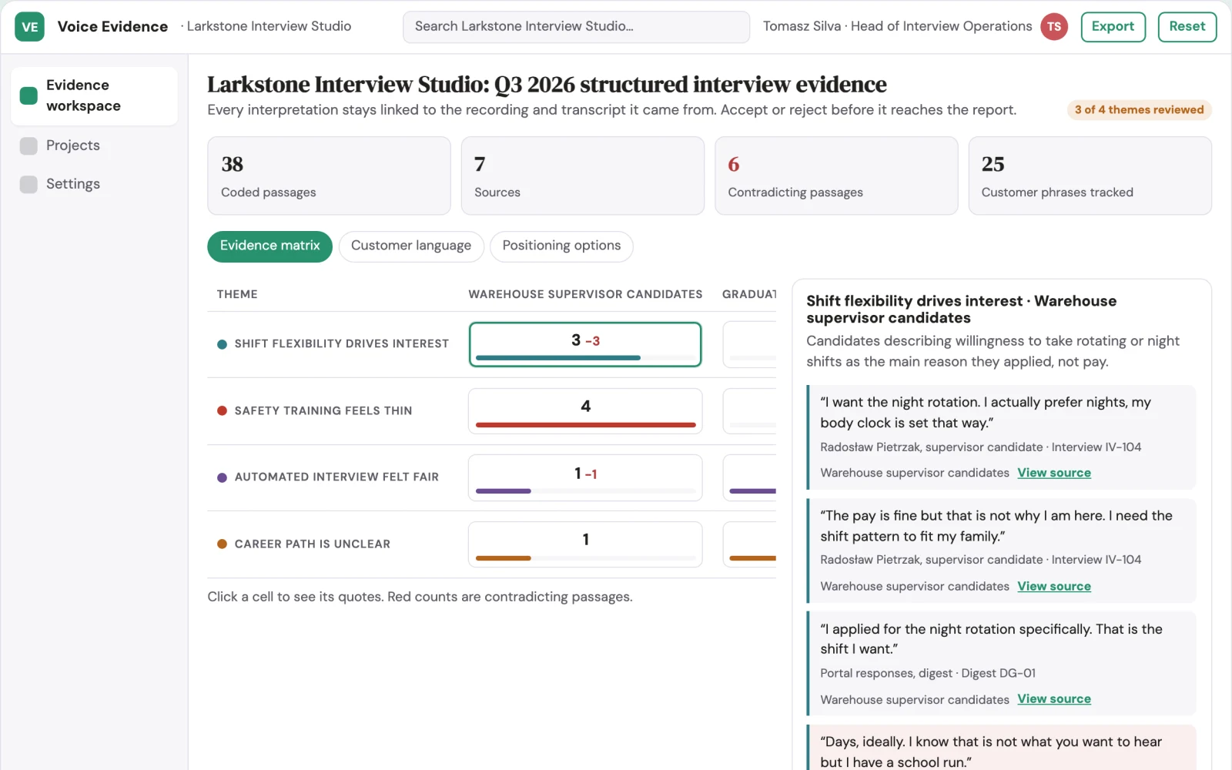Screen dimensions: 1232x770
Task: Open the Customer language tab
Action: 411,246
